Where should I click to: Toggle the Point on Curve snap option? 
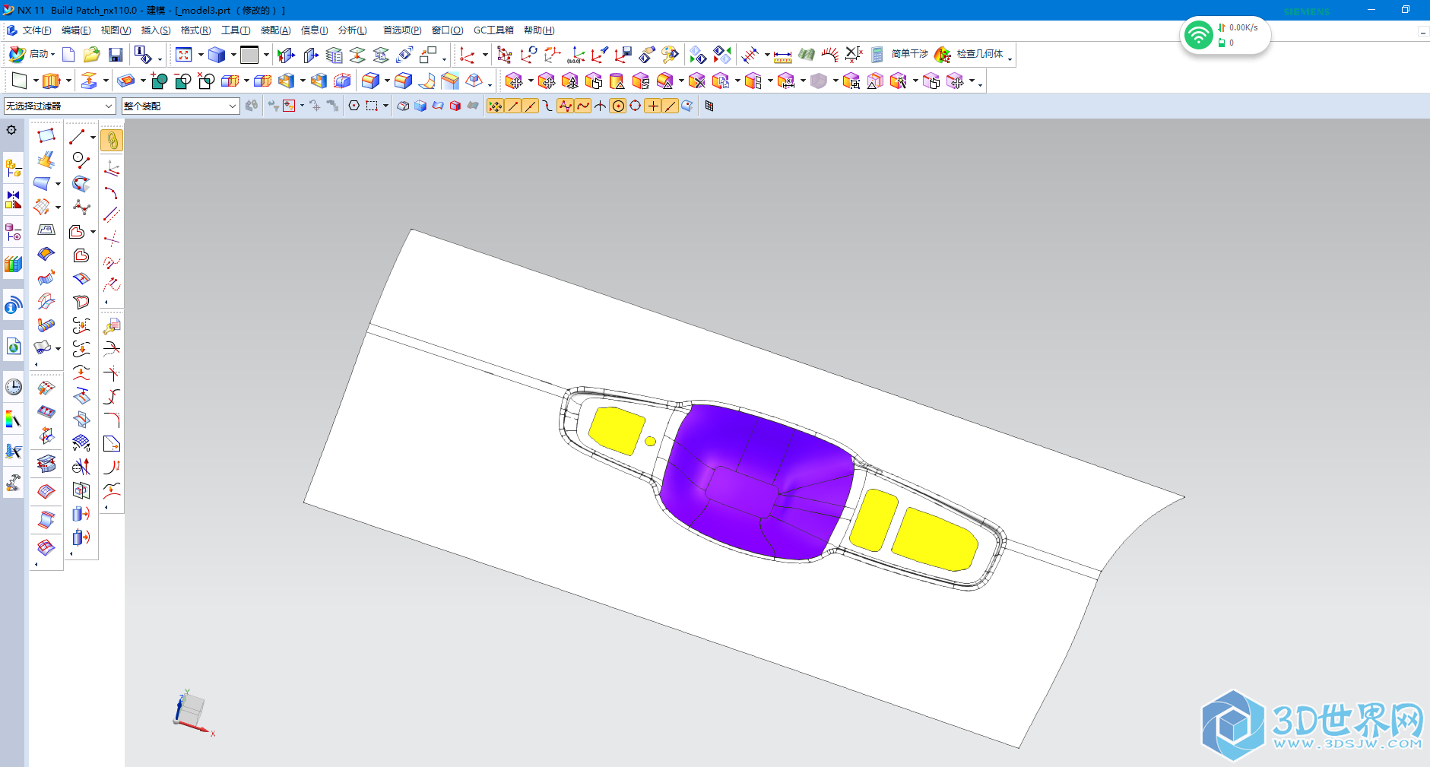pos(671,106)
